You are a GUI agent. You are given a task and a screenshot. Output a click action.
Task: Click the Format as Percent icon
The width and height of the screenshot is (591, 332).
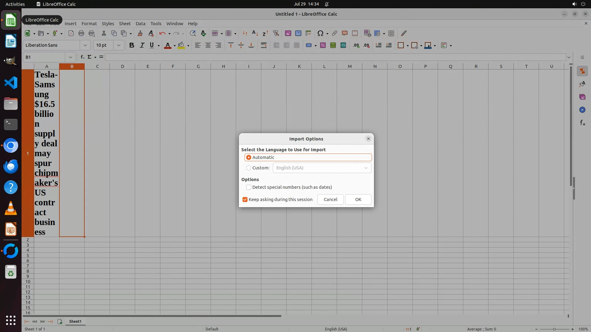pyautogui.click(x=323, y=45)
